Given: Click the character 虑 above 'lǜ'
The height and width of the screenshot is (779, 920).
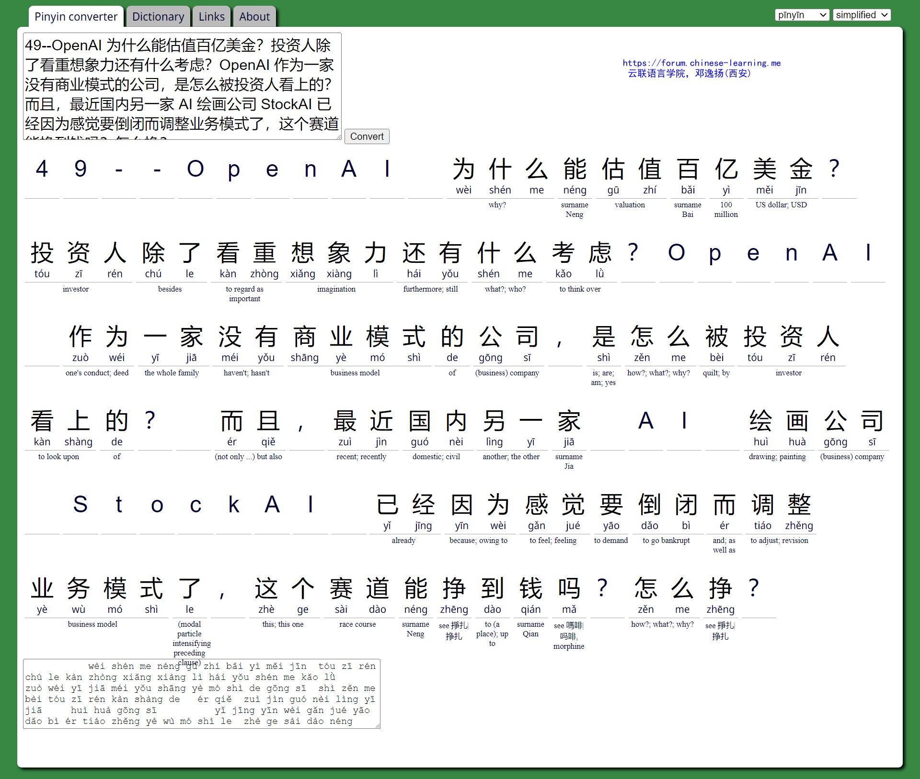Looking at the screenshot, I should [x=600, y=253].
